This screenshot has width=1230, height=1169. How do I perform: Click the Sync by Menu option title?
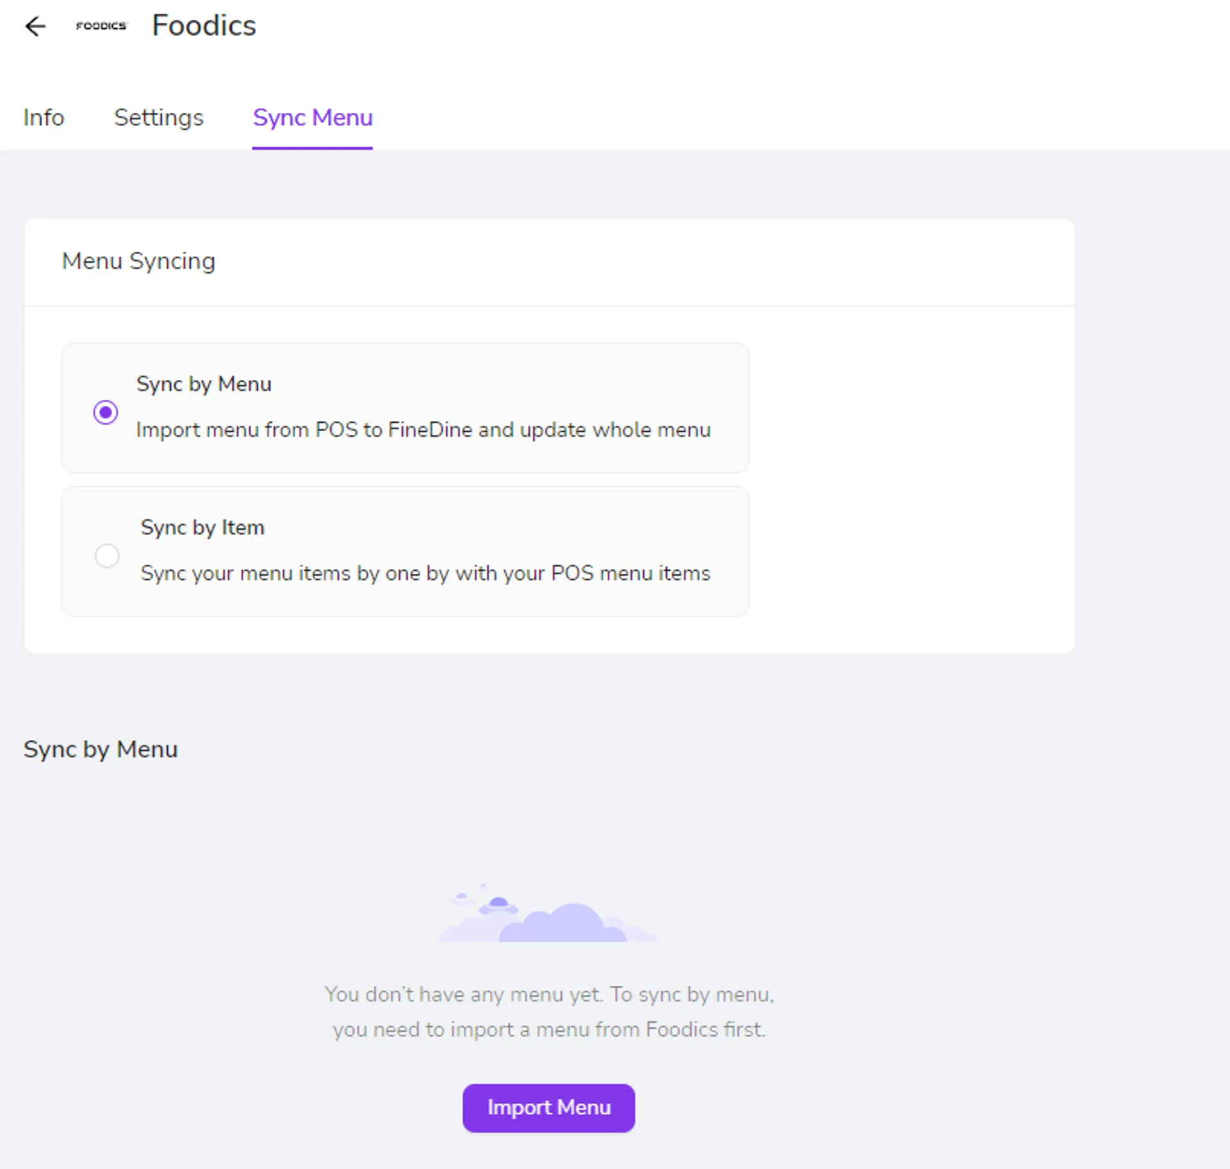[204, 384]
